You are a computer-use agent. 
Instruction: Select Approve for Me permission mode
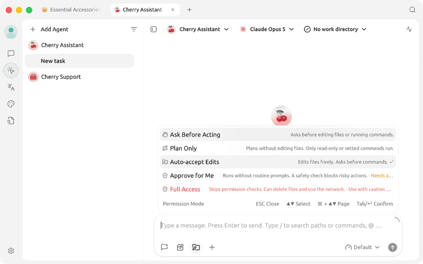pyautogui.click(x=278, y=176)
